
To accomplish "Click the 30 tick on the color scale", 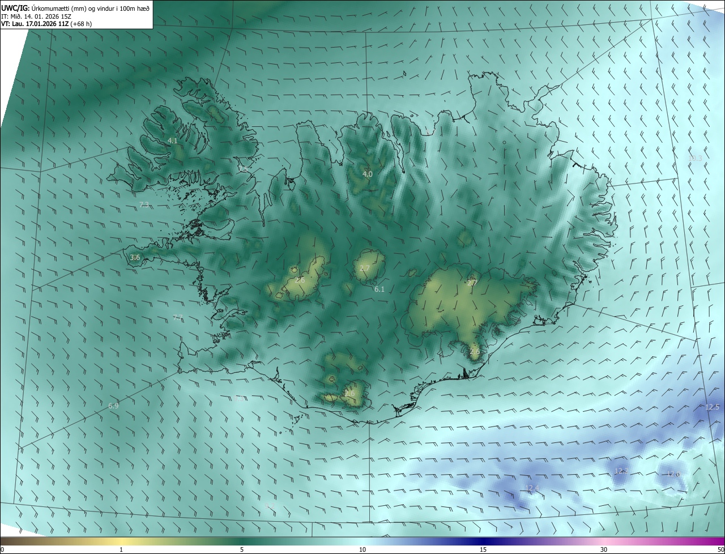I will coord(604,550).
